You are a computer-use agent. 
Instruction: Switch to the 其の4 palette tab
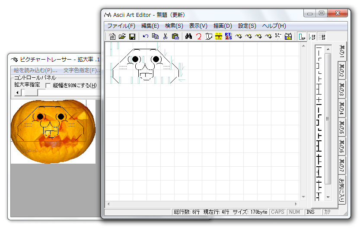pyautogui.click(x=342, y=108)
